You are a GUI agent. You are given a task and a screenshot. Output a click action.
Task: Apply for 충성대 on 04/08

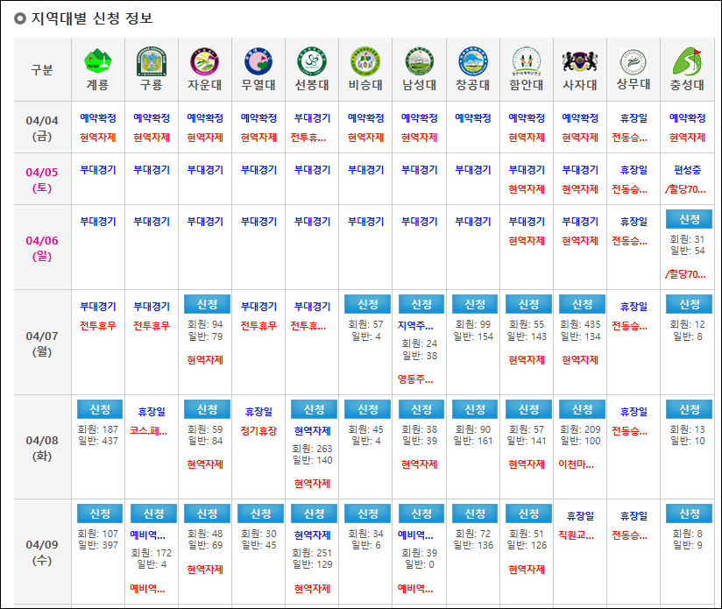click(689, 408)
